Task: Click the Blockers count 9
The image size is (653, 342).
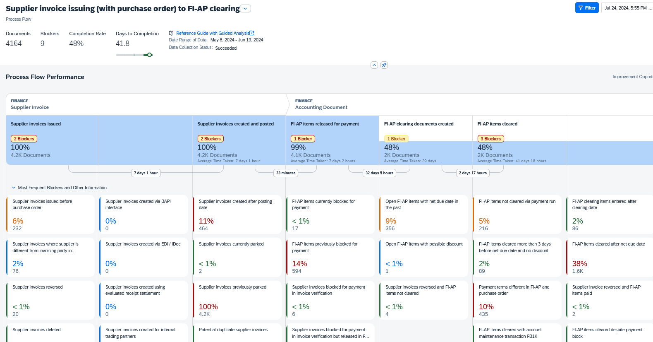Action: 42,43
